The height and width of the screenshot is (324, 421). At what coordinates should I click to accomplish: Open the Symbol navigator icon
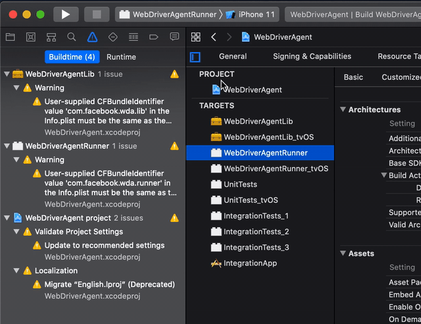point(51,37)
